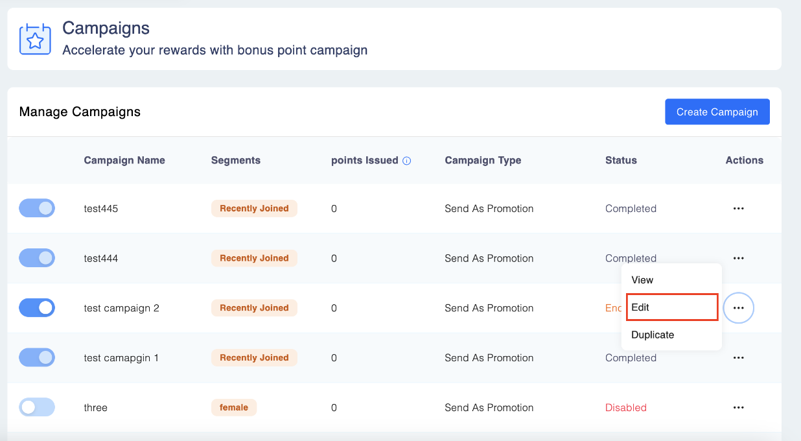Disable the test campaign 2 switch
This screenshot has height=441, width=801.
pyautogui.click(x=37, y=307)
